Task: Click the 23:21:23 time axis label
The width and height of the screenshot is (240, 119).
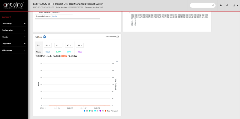Action: point(56,108)
